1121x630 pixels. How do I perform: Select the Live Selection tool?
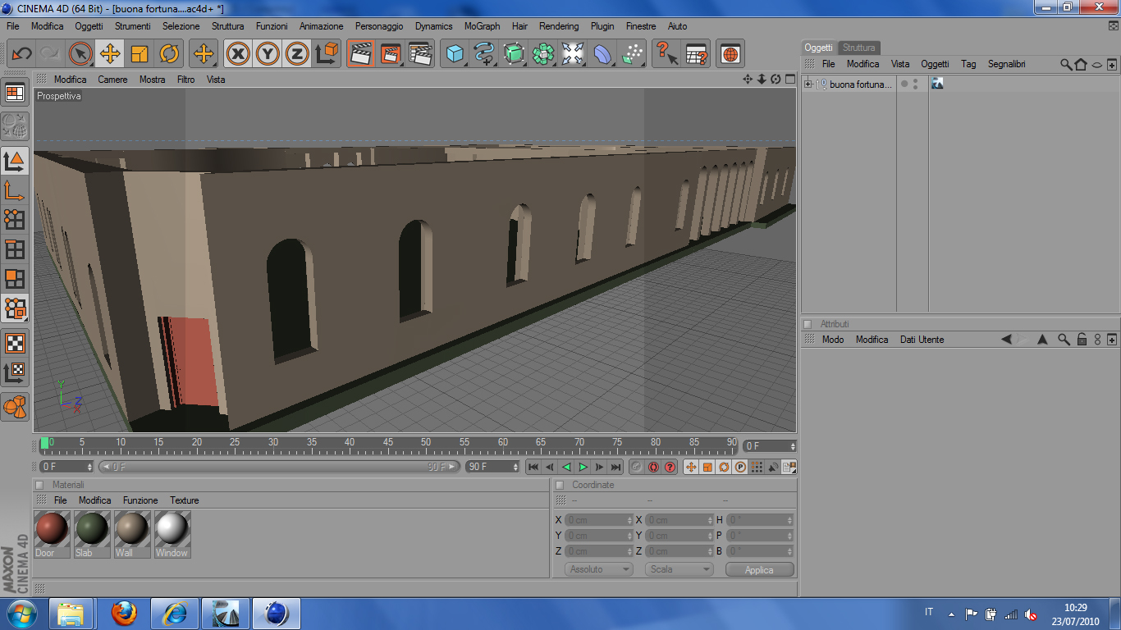tap(80, 54)
